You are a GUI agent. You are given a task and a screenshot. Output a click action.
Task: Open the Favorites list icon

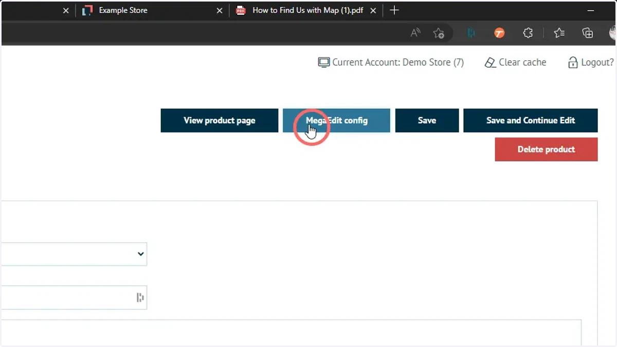559,33
